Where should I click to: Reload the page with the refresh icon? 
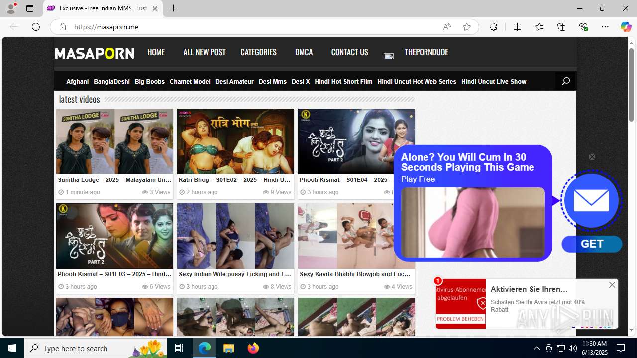click(36, 27)
